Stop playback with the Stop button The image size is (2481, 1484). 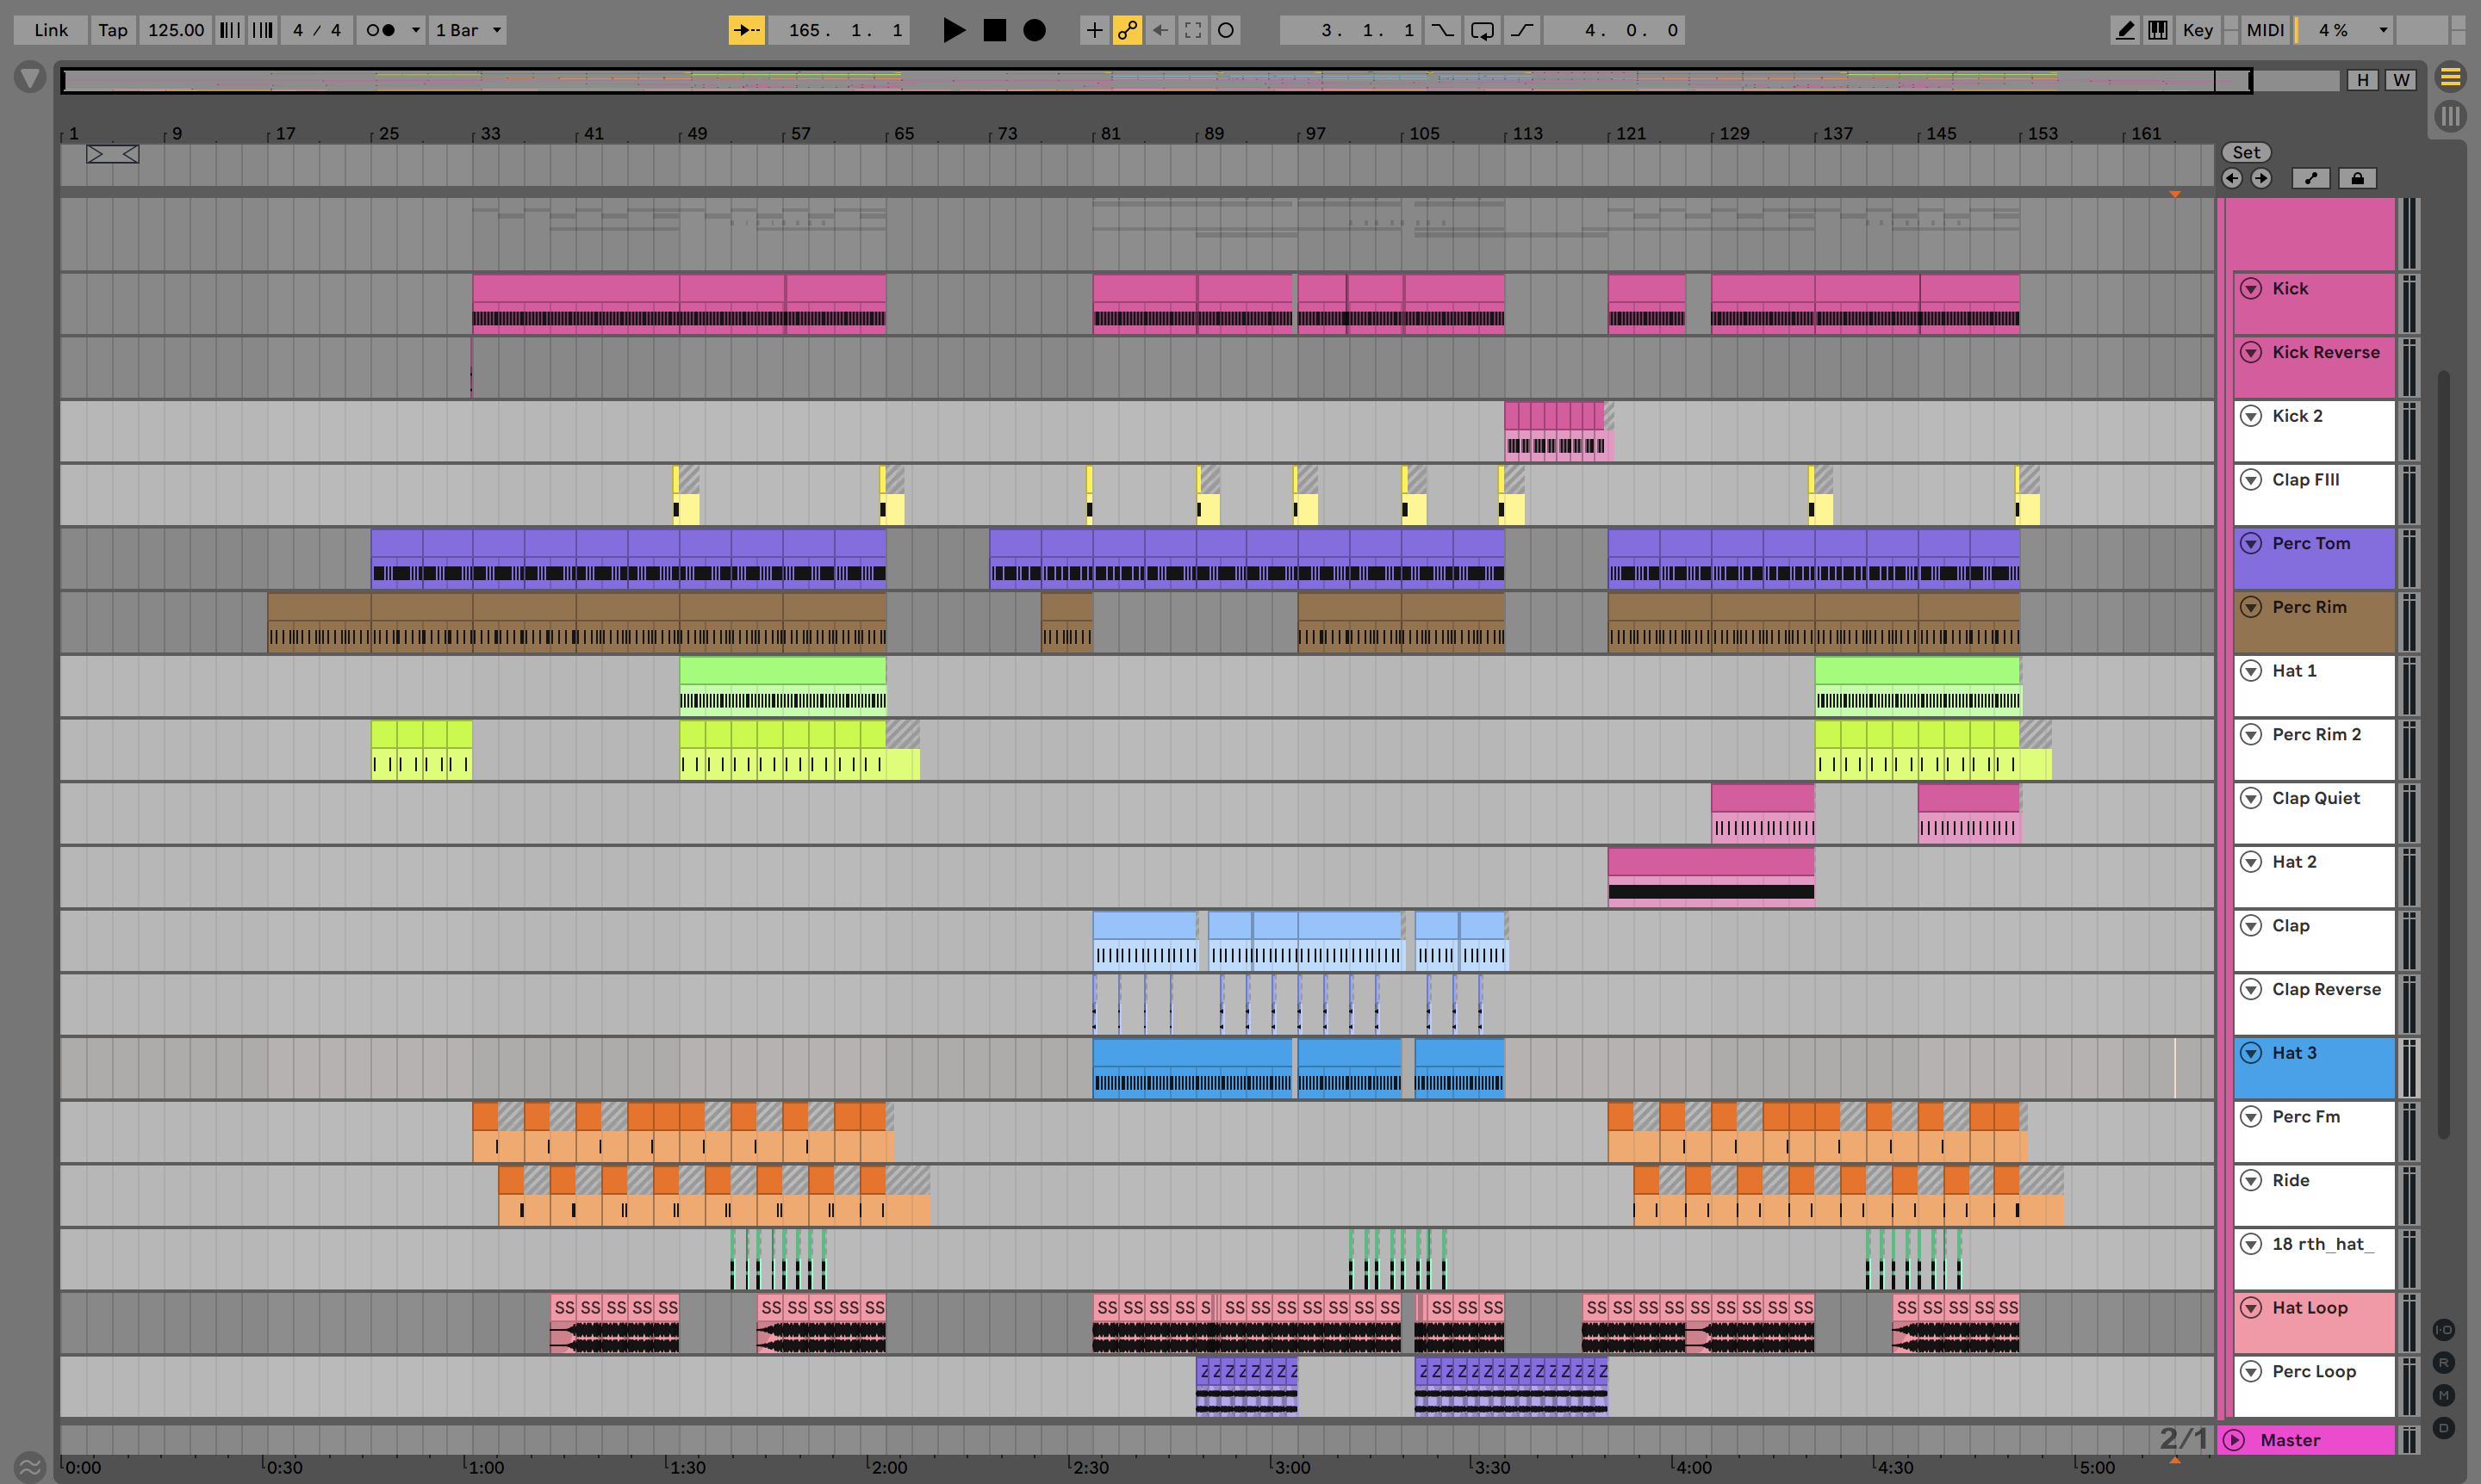pos(994,30)
